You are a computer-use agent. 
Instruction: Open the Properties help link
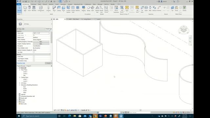(21, 63)
